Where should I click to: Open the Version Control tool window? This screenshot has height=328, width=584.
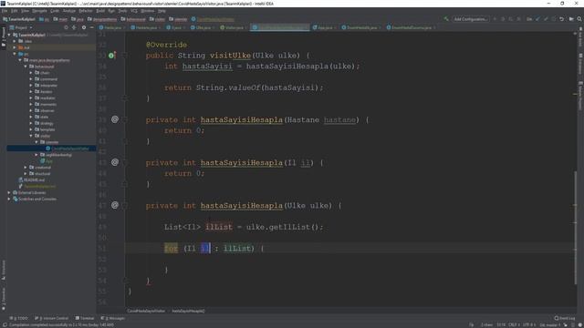[51, 318]
